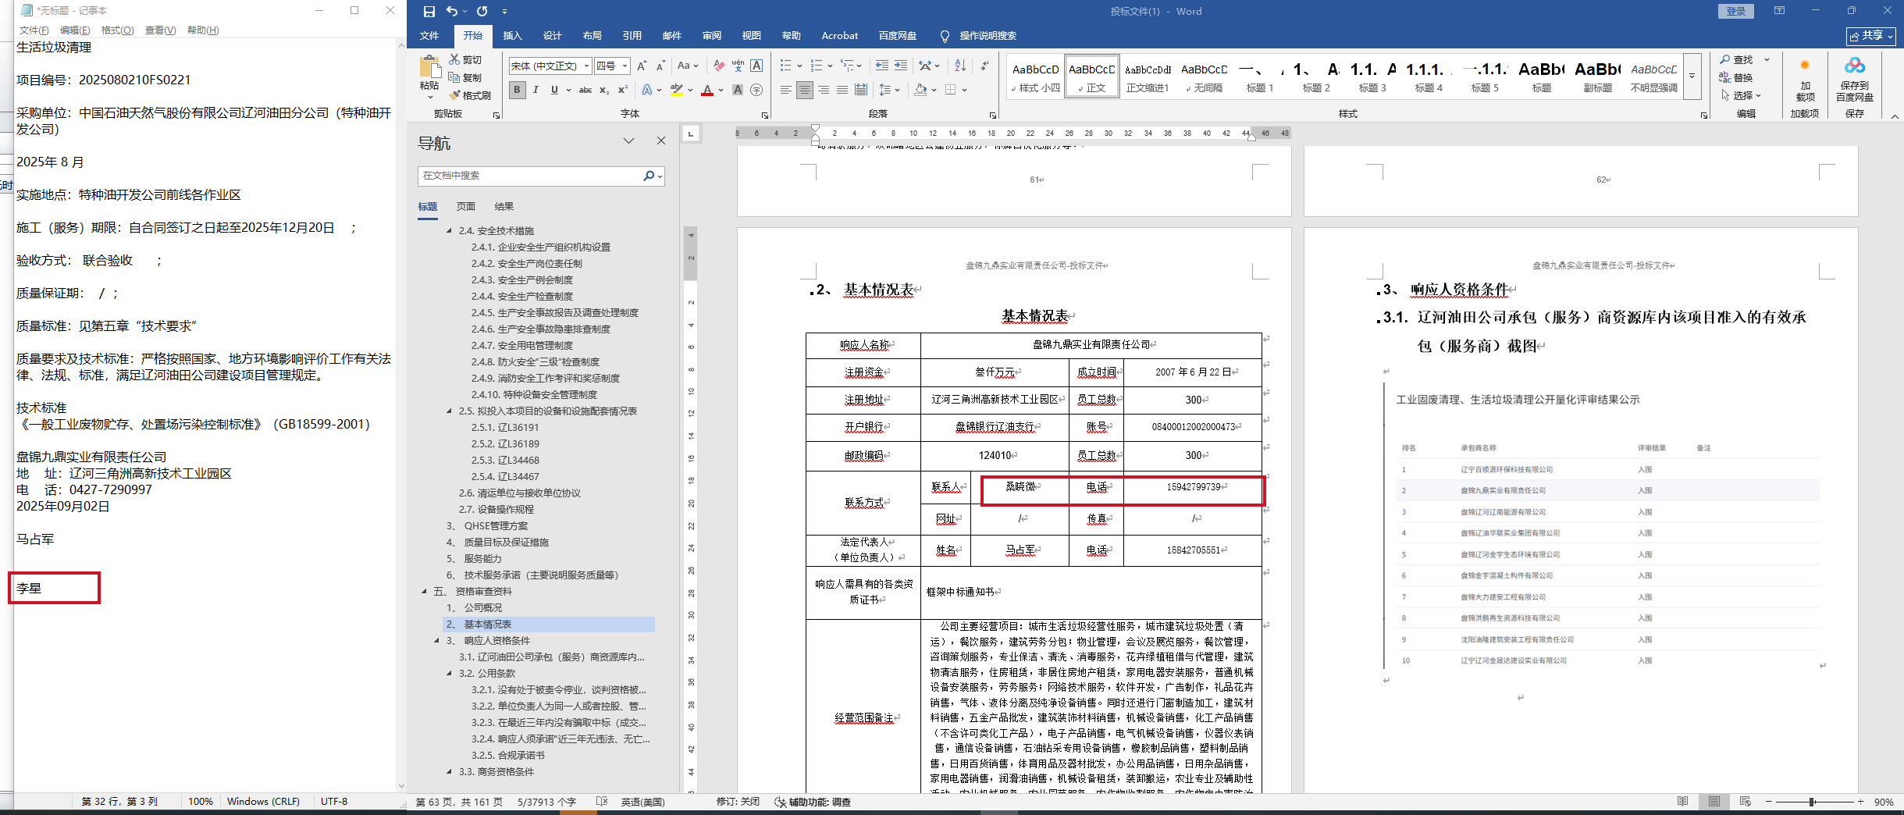
Task: Click the red font color swatch
Action: coord(707,91)
